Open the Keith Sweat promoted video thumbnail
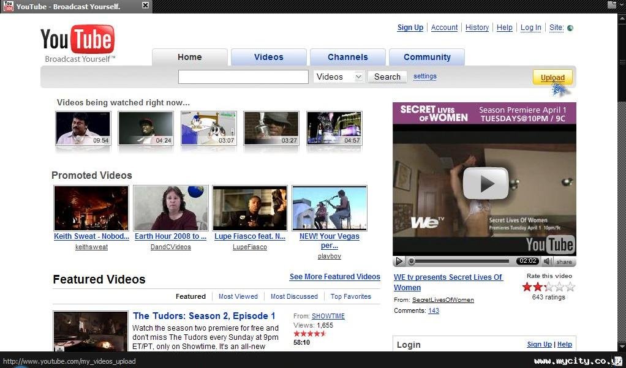The width and height of the screenshot is (626, 368). (91, 208)
